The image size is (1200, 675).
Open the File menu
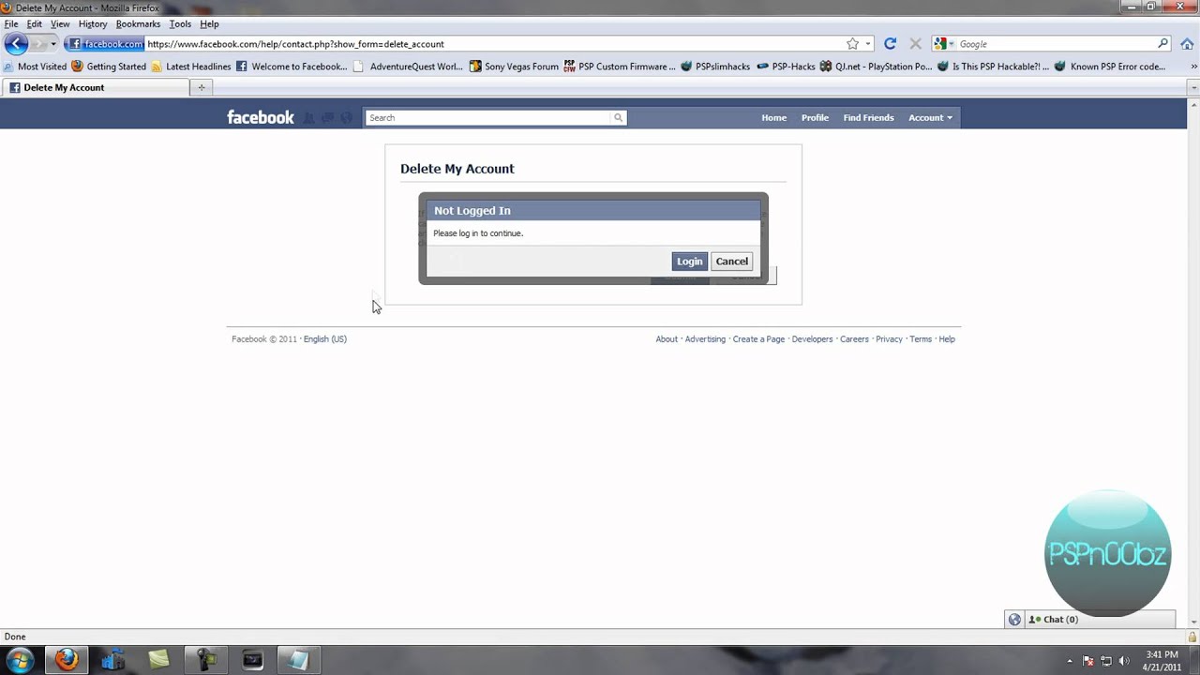11,23
